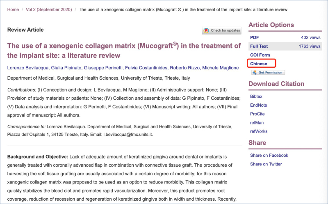This screenshot has width=328, height=204.
Task: Click the Get Permission button
Action: [268, 73]
